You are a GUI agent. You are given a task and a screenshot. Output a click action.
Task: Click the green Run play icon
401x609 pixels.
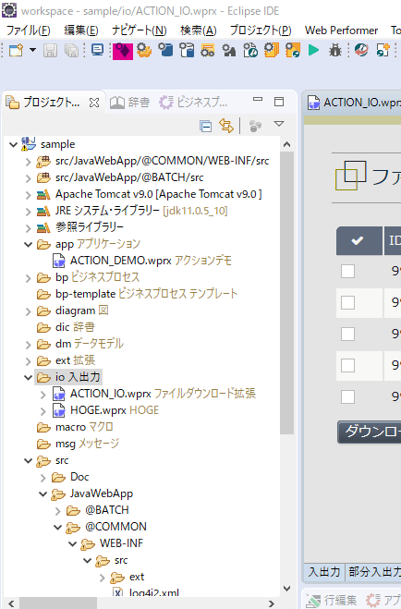click(313, 50)
